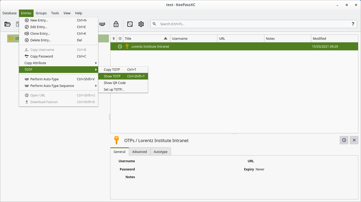Sort by the attachments paperclip column
Image resolution: width=361 pixels, height=202 pixels.
[114, 38]
